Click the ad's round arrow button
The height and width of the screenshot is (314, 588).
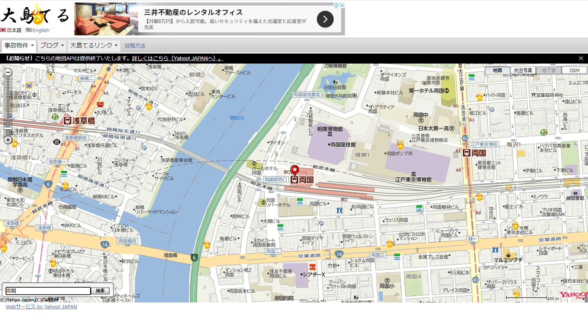(x=325, y=19)
